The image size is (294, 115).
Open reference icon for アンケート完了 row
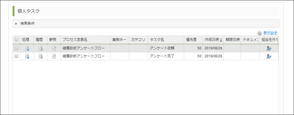click(x=54, y=56)
